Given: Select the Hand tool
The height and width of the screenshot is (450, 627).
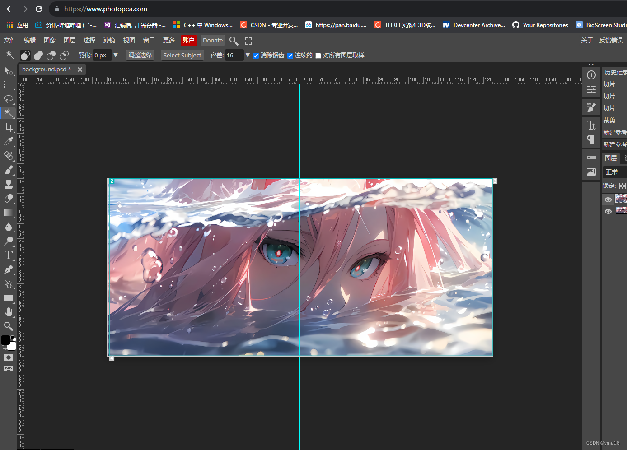Looking at the screenshot, I should pyautogui.click(x=9, y=312).
